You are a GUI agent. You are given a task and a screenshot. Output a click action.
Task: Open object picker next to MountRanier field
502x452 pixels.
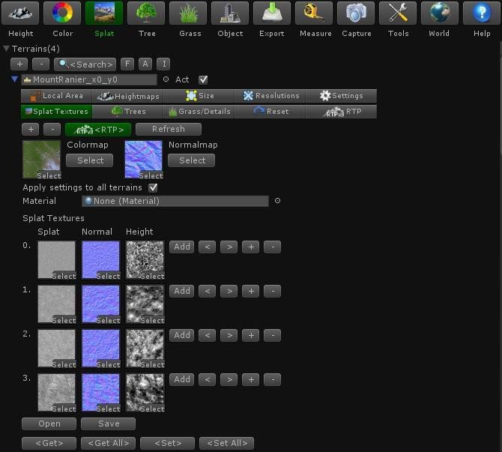[x=166, y=79]
